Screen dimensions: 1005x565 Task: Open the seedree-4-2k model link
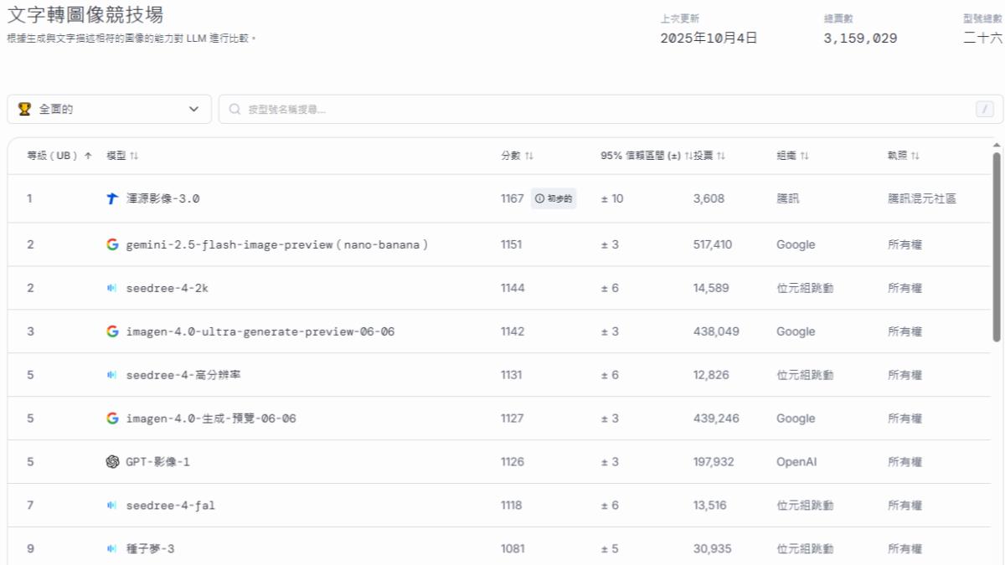tap(167, 288)
